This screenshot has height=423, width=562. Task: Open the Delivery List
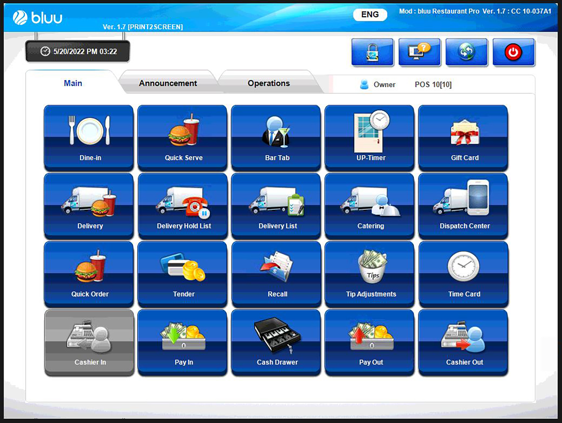pyautogui.click(x=276, y=206)
